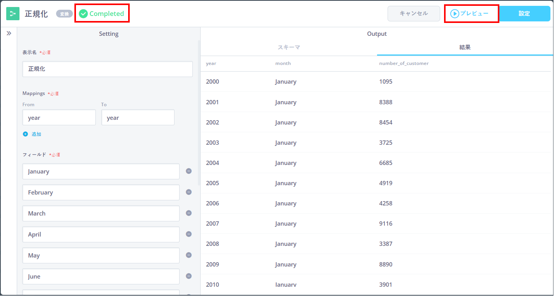This screenshot has height=298, width=557.
Task: Remove the March field
Action: click(x=189, y=213)
